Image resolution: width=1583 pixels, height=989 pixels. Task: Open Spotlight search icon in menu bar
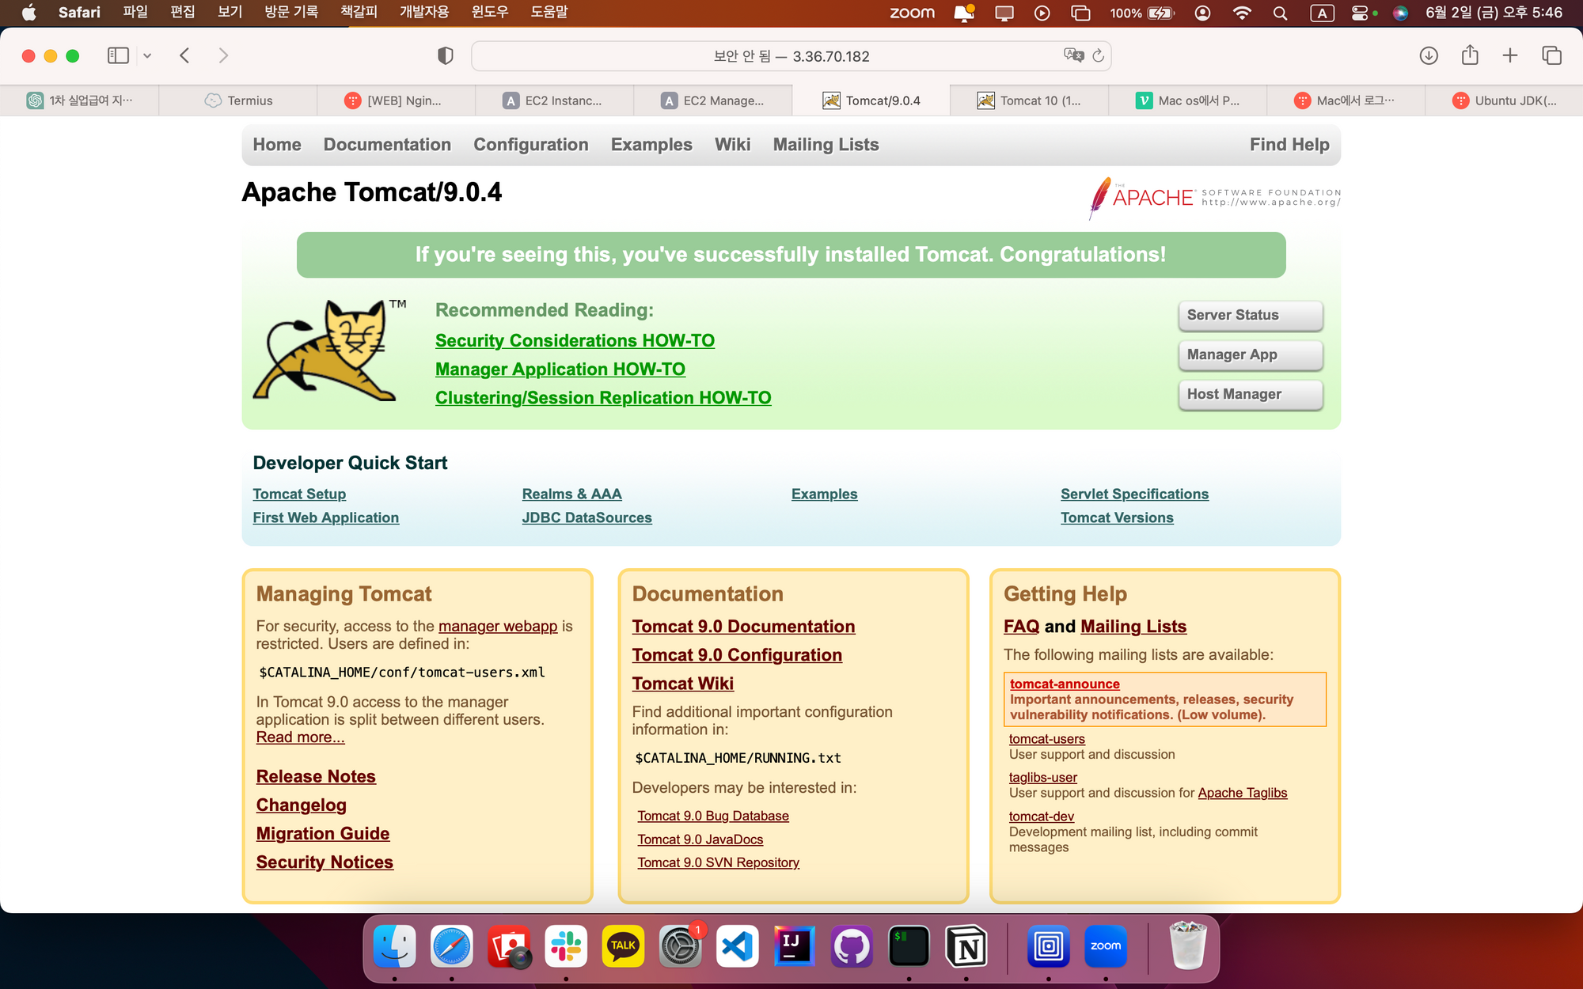[1280, 13]
